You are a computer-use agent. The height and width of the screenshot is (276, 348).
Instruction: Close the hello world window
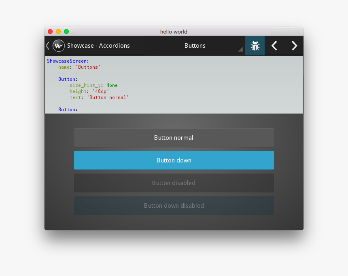[50, 32]
